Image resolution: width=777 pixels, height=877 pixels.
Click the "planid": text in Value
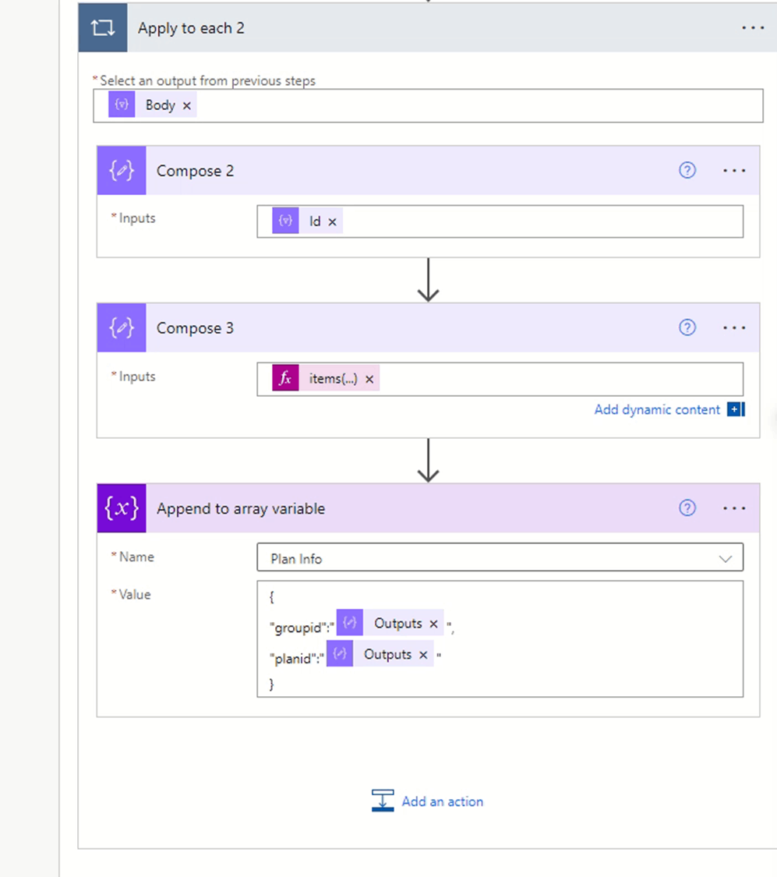(x=297, y=659)
